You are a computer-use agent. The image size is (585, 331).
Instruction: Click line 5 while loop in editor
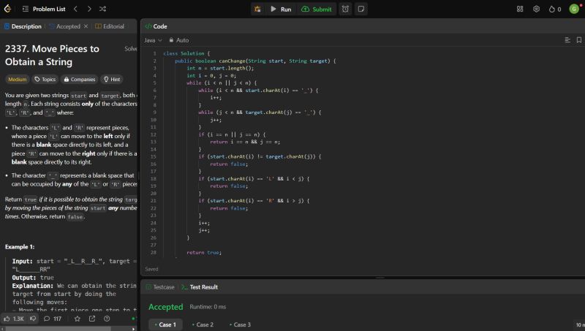(x=222, y=83)
